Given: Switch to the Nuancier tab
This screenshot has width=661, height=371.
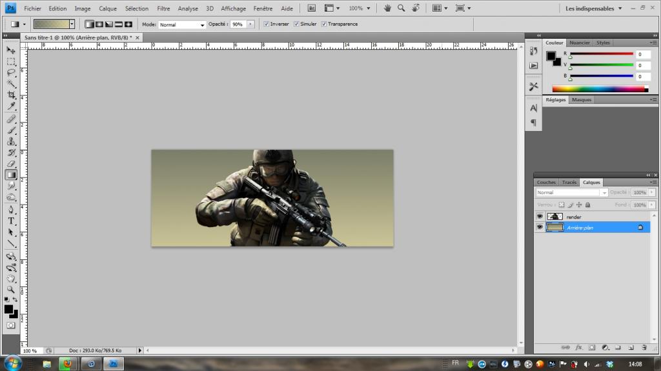Looking at the screenshot, I should (579, 43).
